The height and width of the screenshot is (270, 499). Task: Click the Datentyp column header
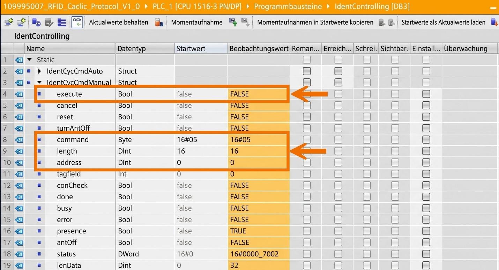145,49
